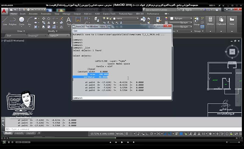
Task: Click the Undo arrow in quick access toolbar
Action: click(x=33, y=10)
